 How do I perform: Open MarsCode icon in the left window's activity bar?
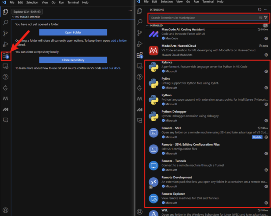tap(5, 109)
